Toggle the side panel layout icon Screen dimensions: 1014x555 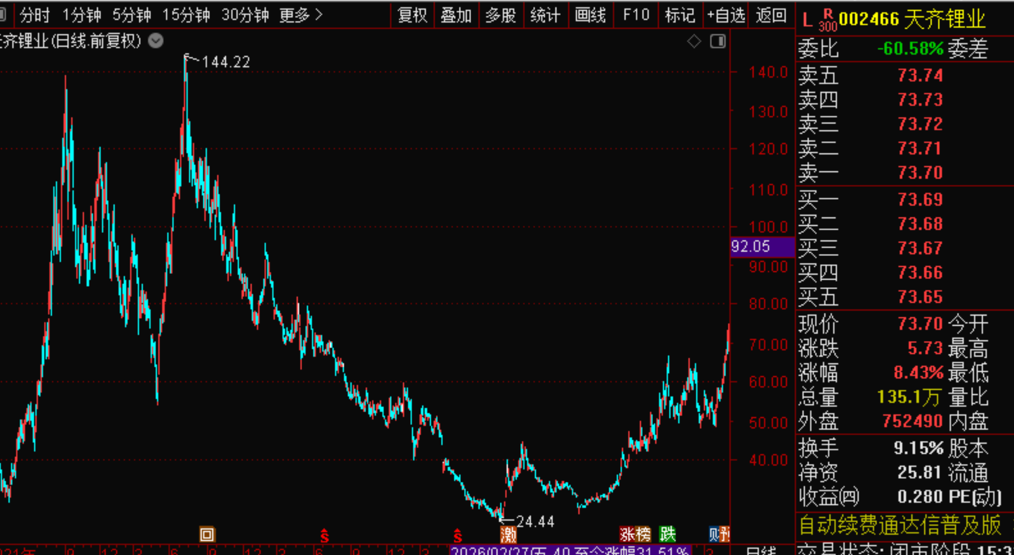click(x=718, y=41)
